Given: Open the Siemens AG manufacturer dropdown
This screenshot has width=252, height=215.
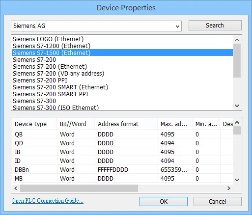Looking at the screenshot, I should 96,26.
